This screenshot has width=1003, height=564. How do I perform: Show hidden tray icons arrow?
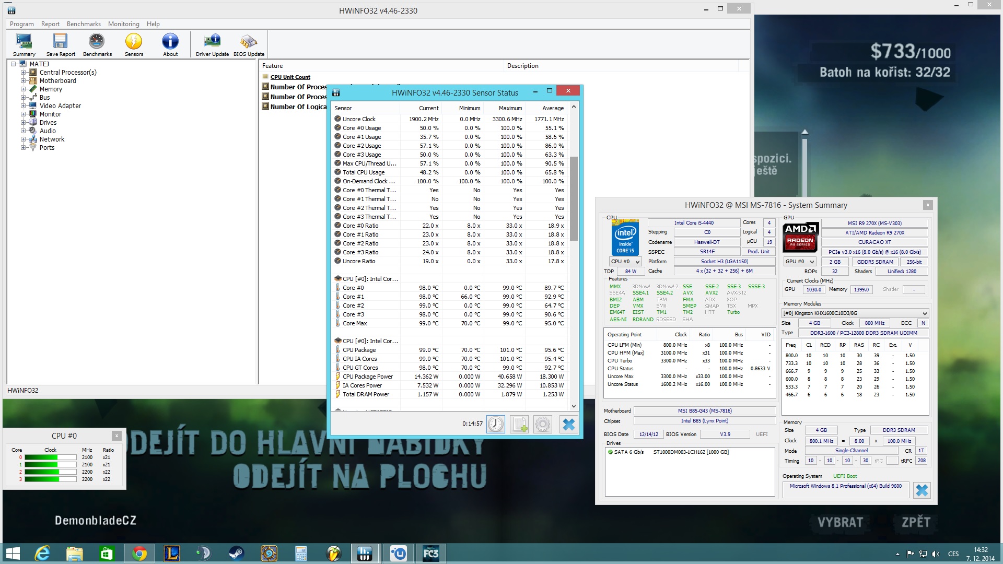pyautogui.click(x=897, y=554)
